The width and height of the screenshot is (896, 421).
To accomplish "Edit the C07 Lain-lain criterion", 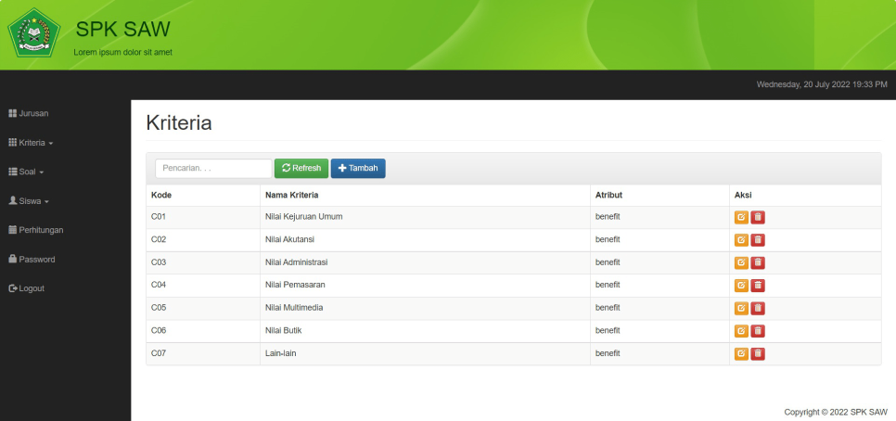I will point(741,353).
